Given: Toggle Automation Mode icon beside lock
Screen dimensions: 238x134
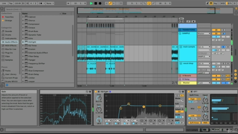Looking at the screenshot, I should click(x=188, y=22).
